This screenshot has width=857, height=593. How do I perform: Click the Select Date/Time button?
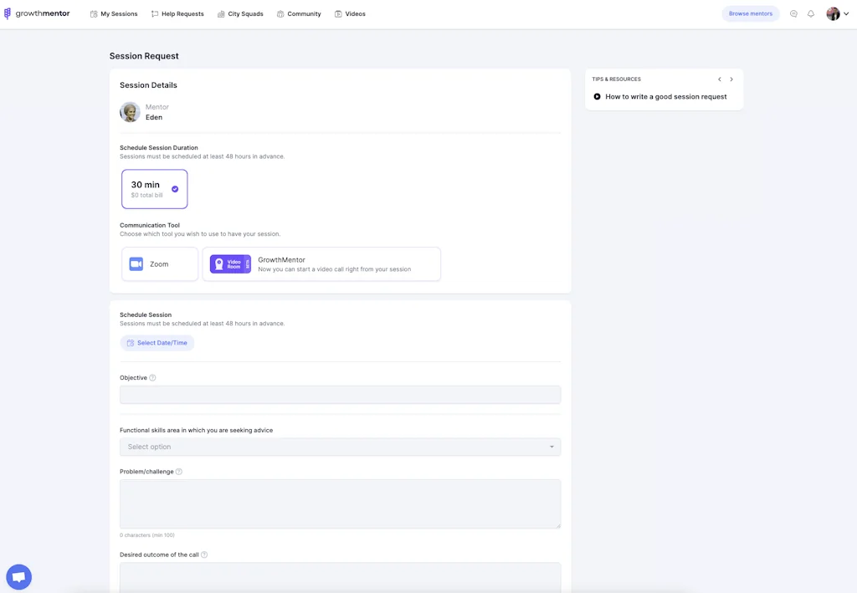click(157, 342)
